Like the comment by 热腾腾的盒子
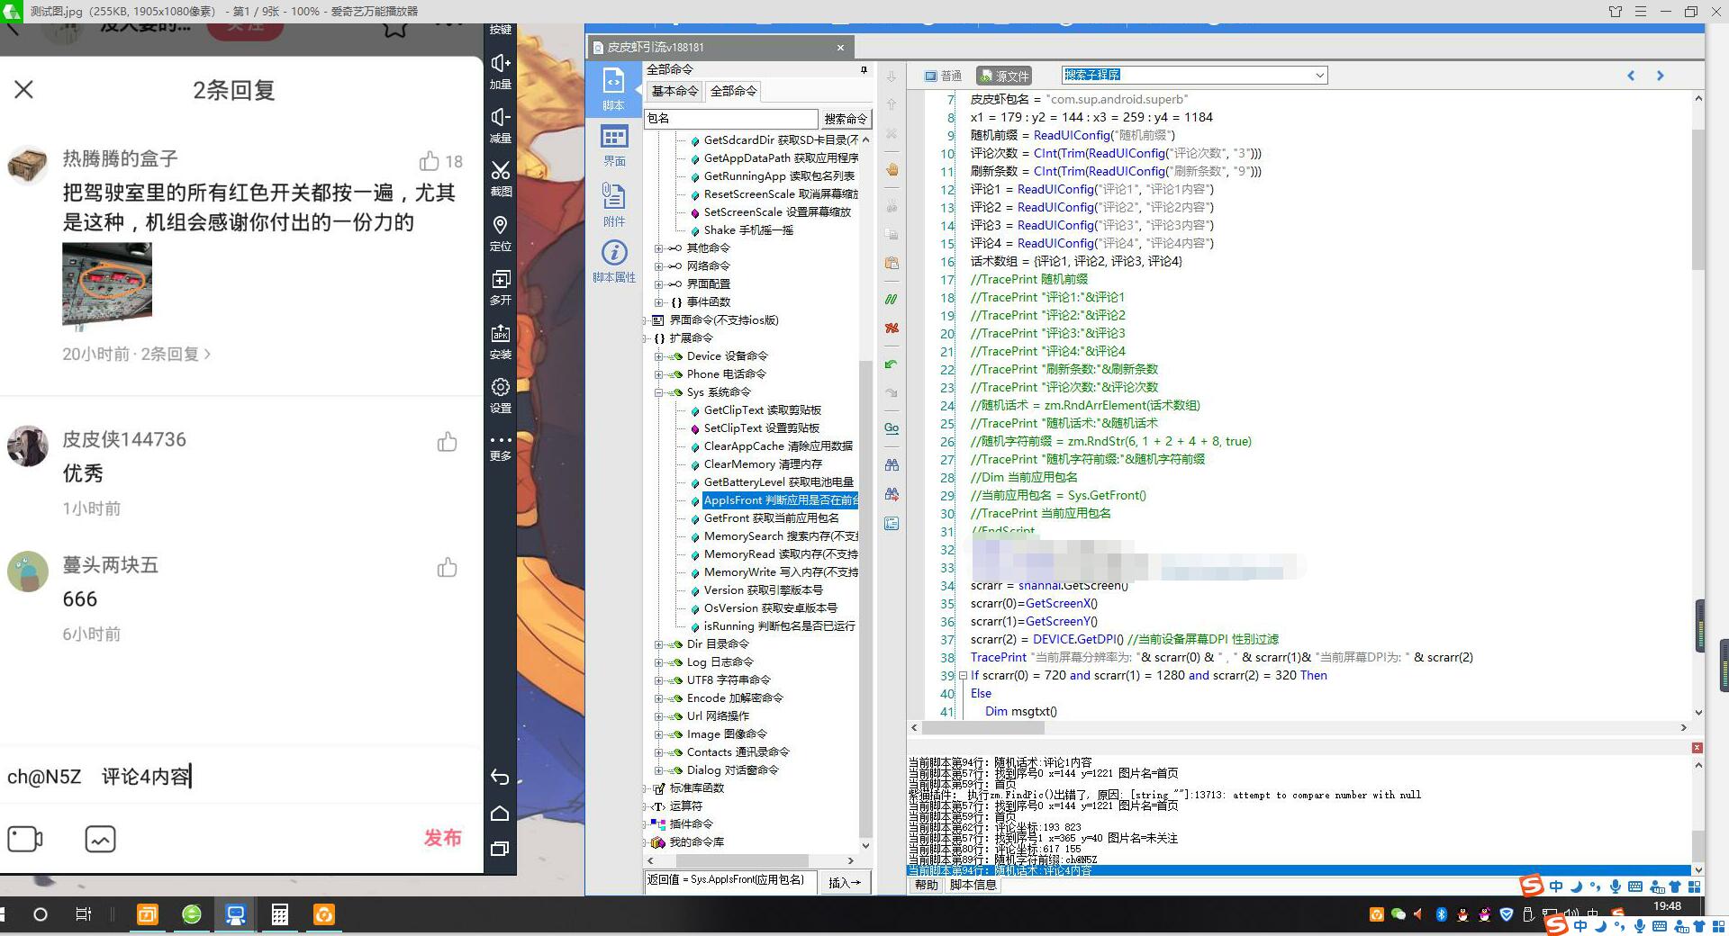The height and width of the screenshot is (936, 1729). (430, 161)
